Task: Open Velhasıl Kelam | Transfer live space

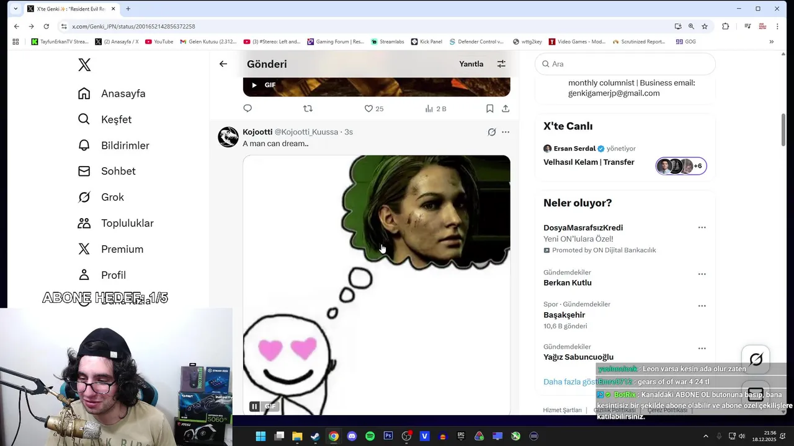Action: (x=589, y=162)
